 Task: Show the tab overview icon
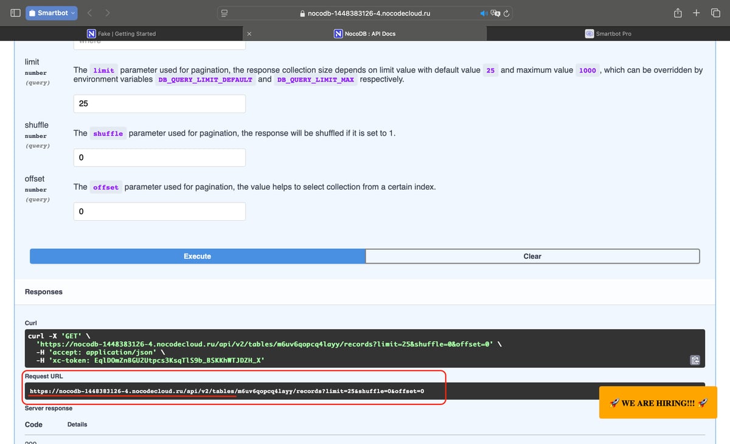point(715,13)
